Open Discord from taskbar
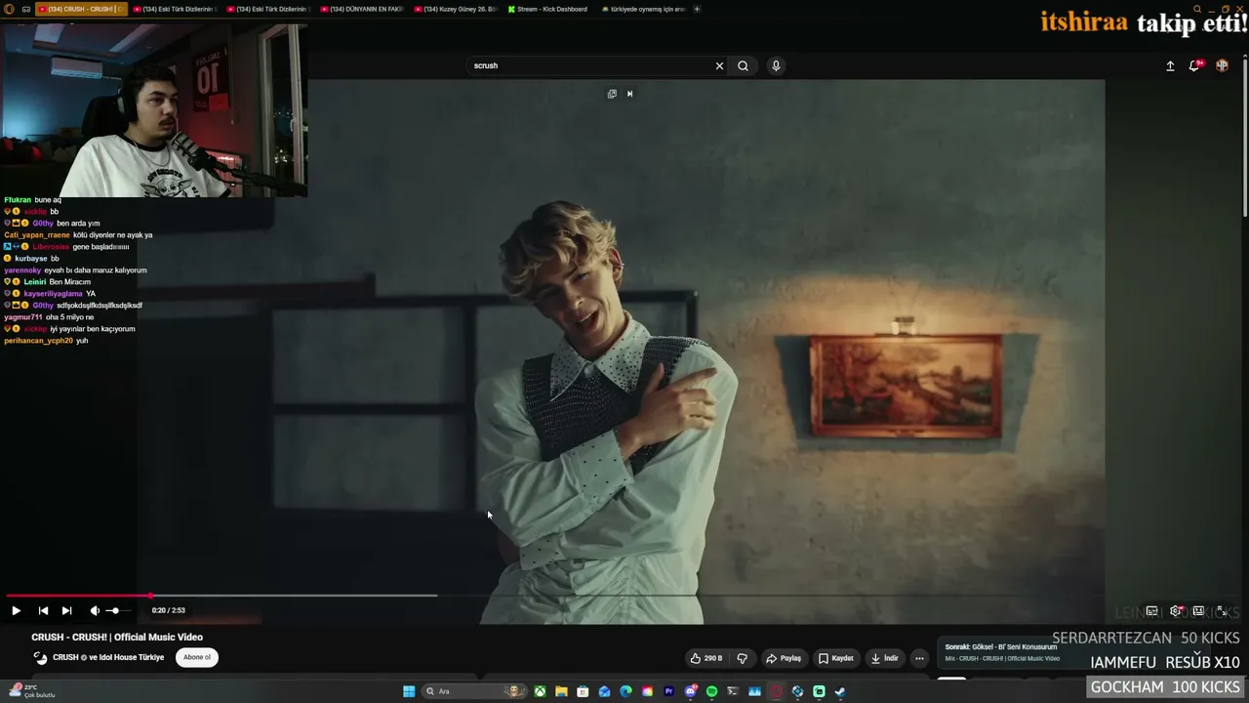This screenshot has width=1249, height=703. pyautogui.click(x=690, y=691)
